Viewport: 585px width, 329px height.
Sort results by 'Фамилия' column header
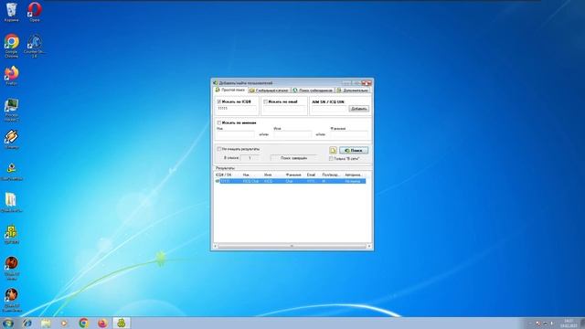[x=294, y=175]
